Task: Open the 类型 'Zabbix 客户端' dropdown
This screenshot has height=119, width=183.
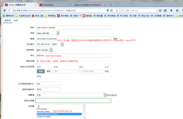Action: tap(48, 33)
